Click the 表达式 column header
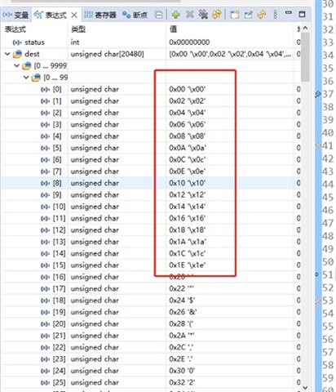336x392 pixels. click(15, 29)
